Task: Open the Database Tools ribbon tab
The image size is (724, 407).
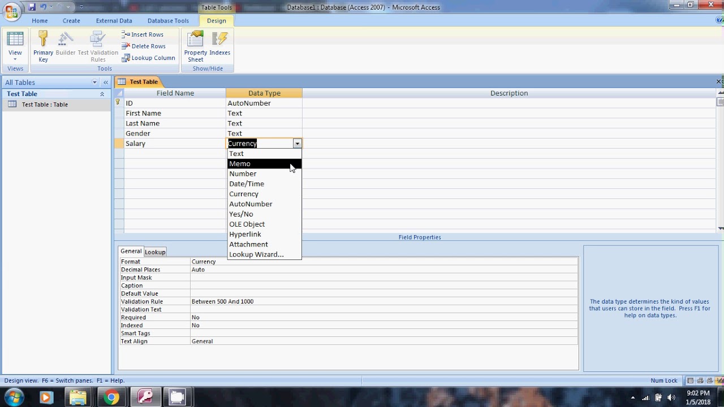Action: [x=168, y=21]
